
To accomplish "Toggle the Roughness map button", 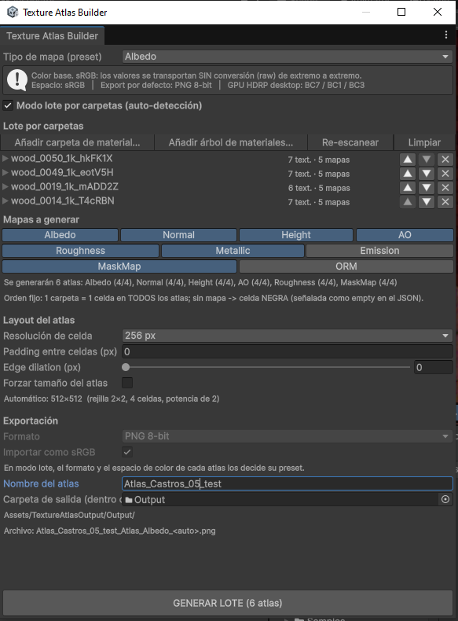I will [x=80, y=251].
